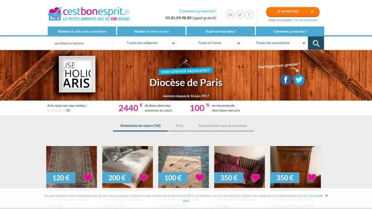
Task: Click the search text field with secrétaire a battant
Action: [x=80, y=43]
